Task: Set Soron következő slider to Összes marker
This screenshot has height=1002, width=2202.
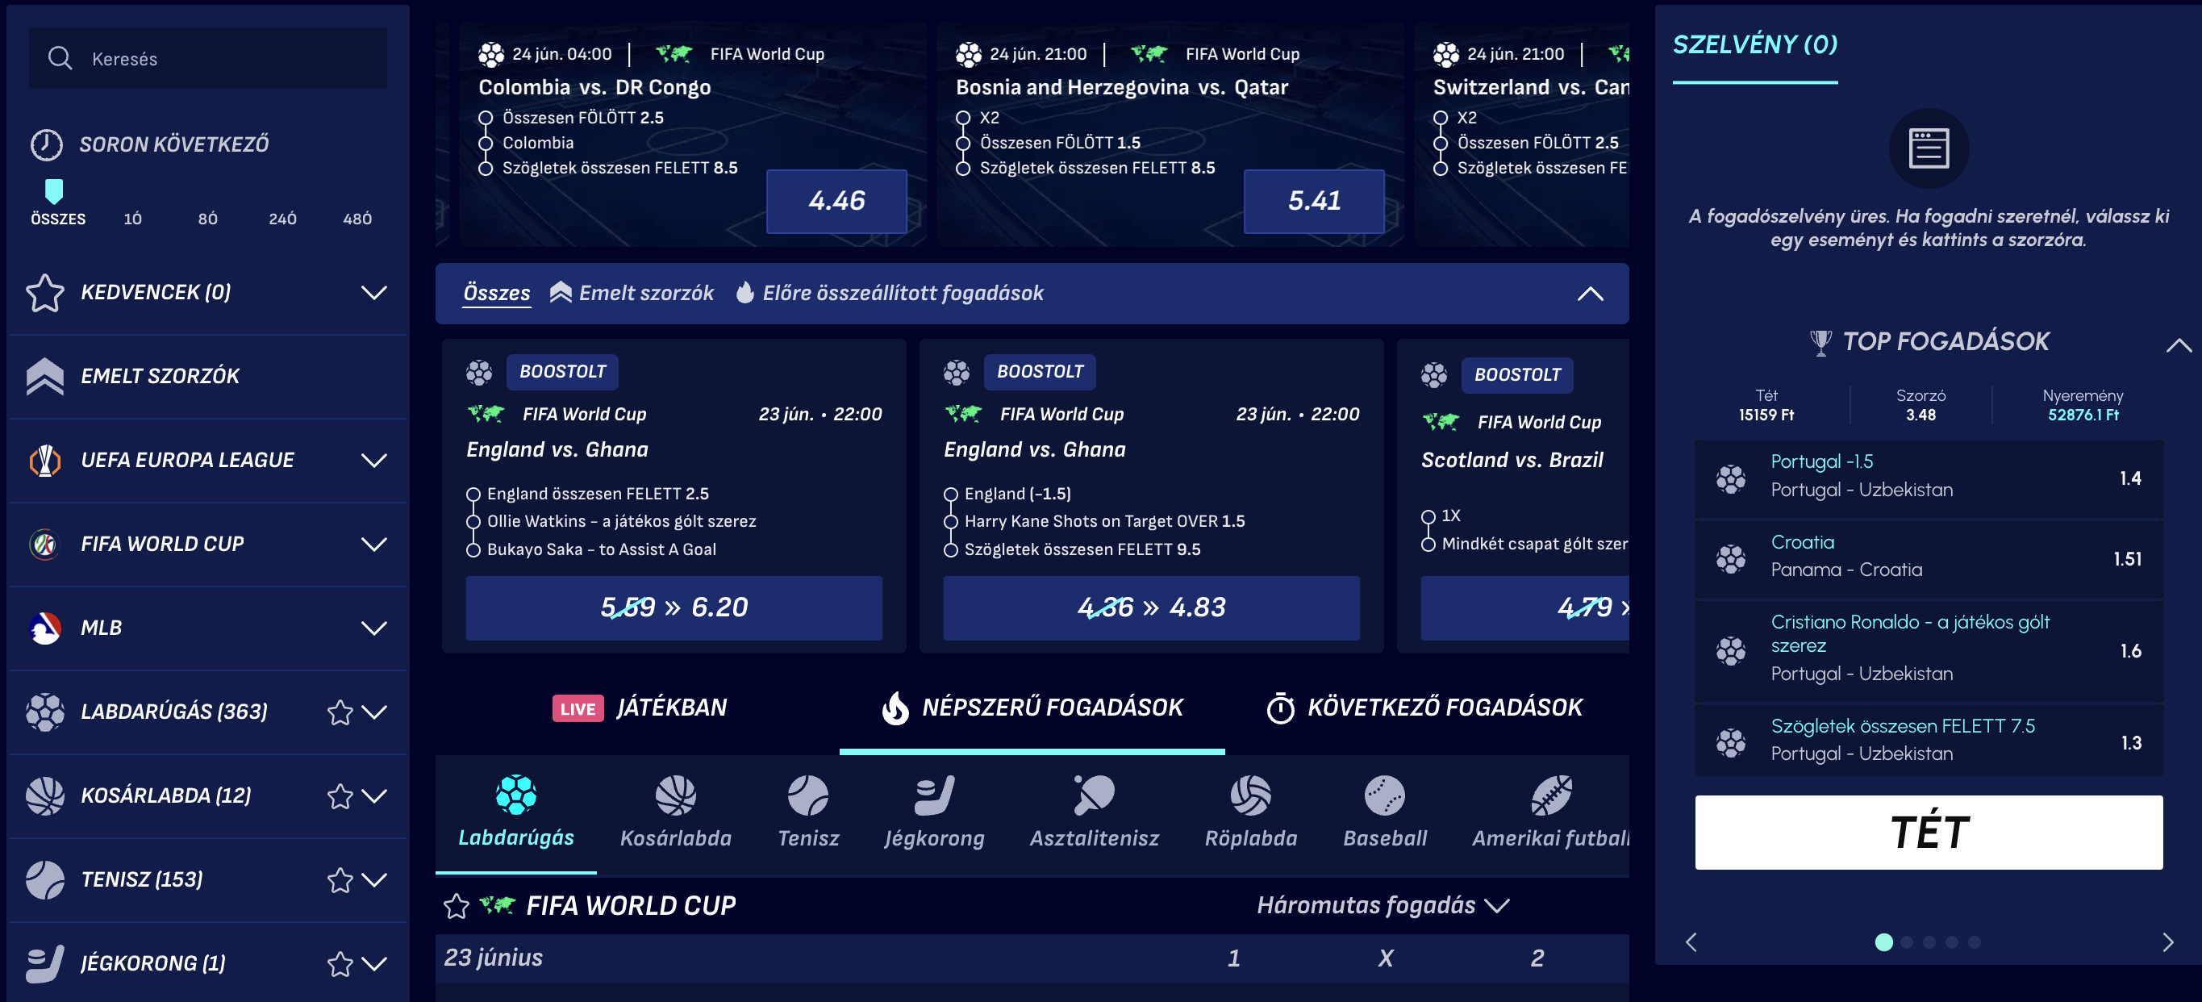Action: pos(54,190)
